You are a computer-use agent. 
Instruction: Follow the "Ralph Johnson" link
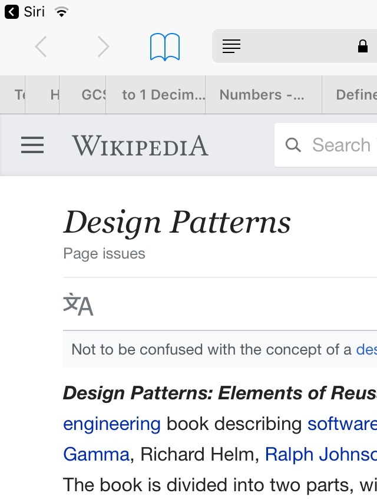(x=320, y=454)
